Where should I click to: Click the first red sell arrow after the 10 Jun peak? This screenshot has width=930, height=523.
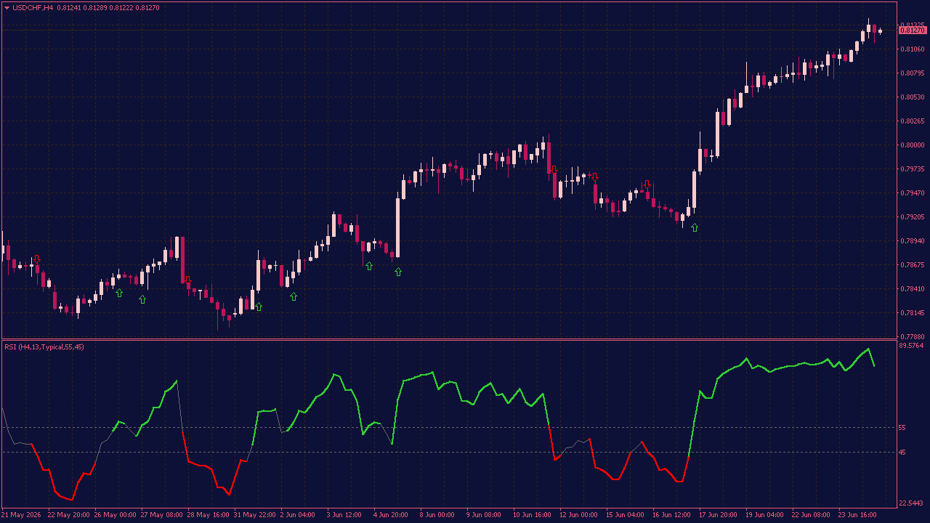coord(554,169)
